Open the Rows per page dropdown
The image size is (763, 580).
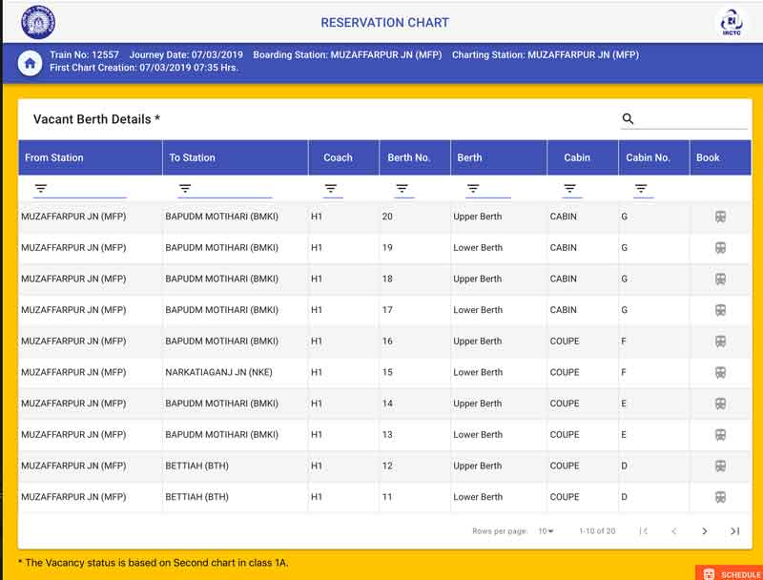[x=546, y=530]
